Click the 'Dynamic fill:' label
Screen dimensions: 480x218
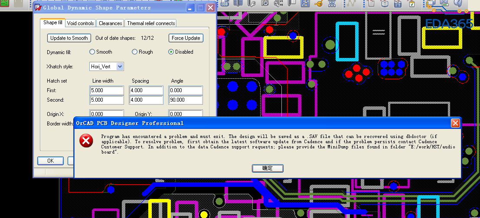59,52
